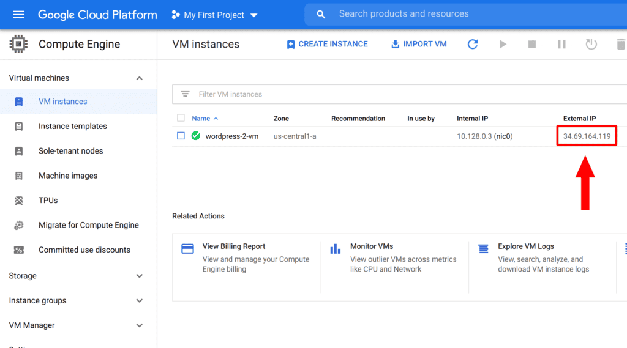Open the wordpress-2-vm instance
627x348 pixels.
[x=232, y=136]
